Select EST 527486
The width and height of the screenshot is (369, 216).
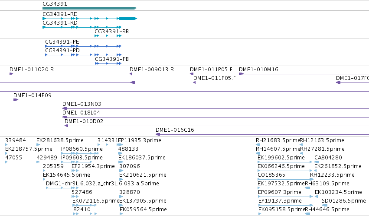(82, 193)
